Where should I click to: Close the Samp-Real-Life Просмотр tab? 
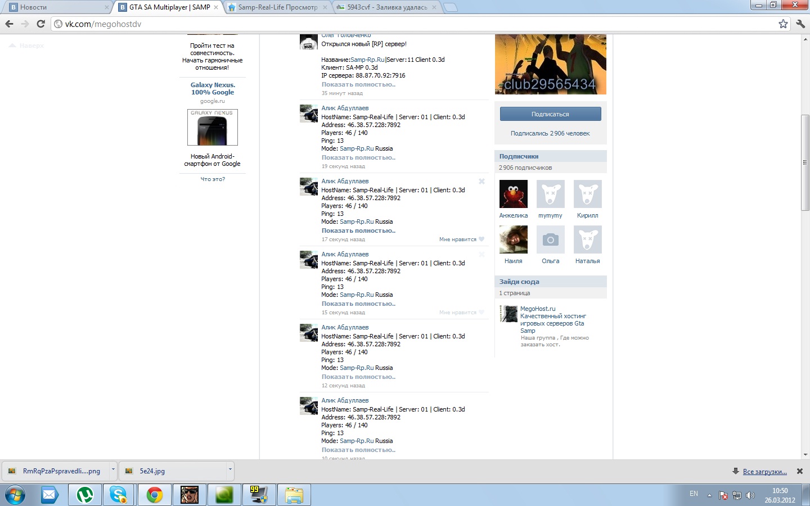[325, 7]
